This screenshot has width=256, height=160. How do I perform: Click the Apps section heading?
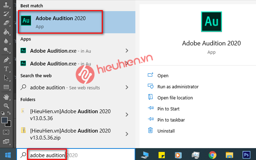tap(26, 39)
